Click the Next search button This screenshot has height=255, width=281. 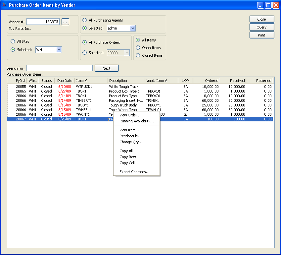click(x=106, y=68)
